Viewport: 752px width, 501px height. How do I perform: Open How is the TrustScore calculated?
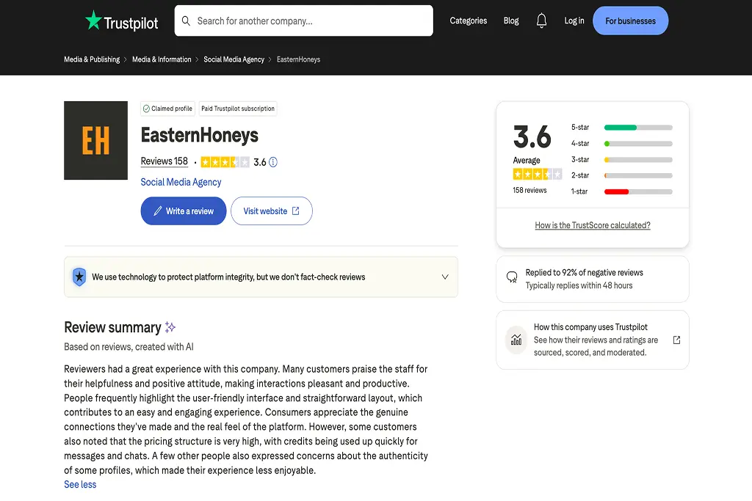click(x=592, y=225)
